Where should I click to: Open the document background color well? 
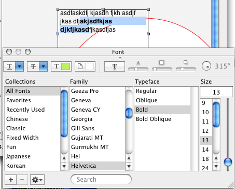pyautogui.click(x=85, y=66)
